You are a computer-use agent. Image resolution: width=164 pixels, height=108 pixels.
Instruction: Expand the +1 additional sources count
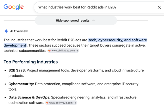77,51
